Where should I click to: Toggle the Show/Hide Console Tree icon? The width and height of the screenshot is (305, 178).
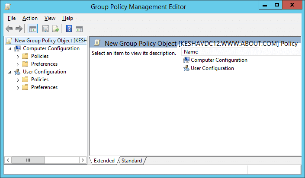click(x=33, y=29)
